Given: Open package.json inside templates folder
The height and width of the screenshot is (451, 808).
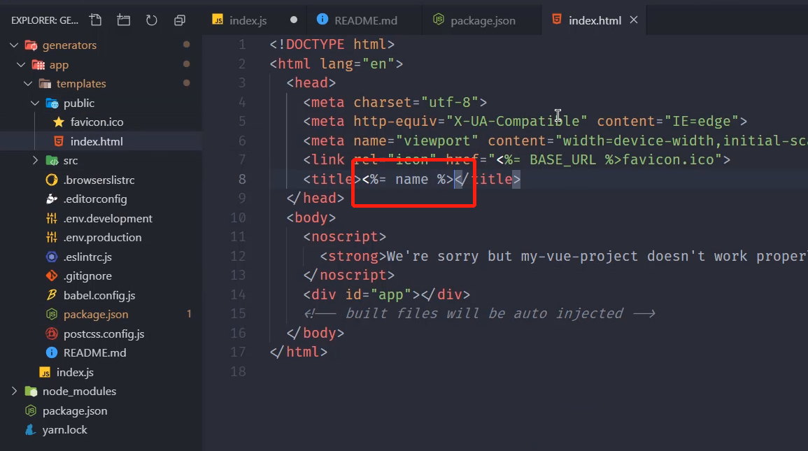Looking at the screenshot, I should pyautogui.click(x=96, y=315).
